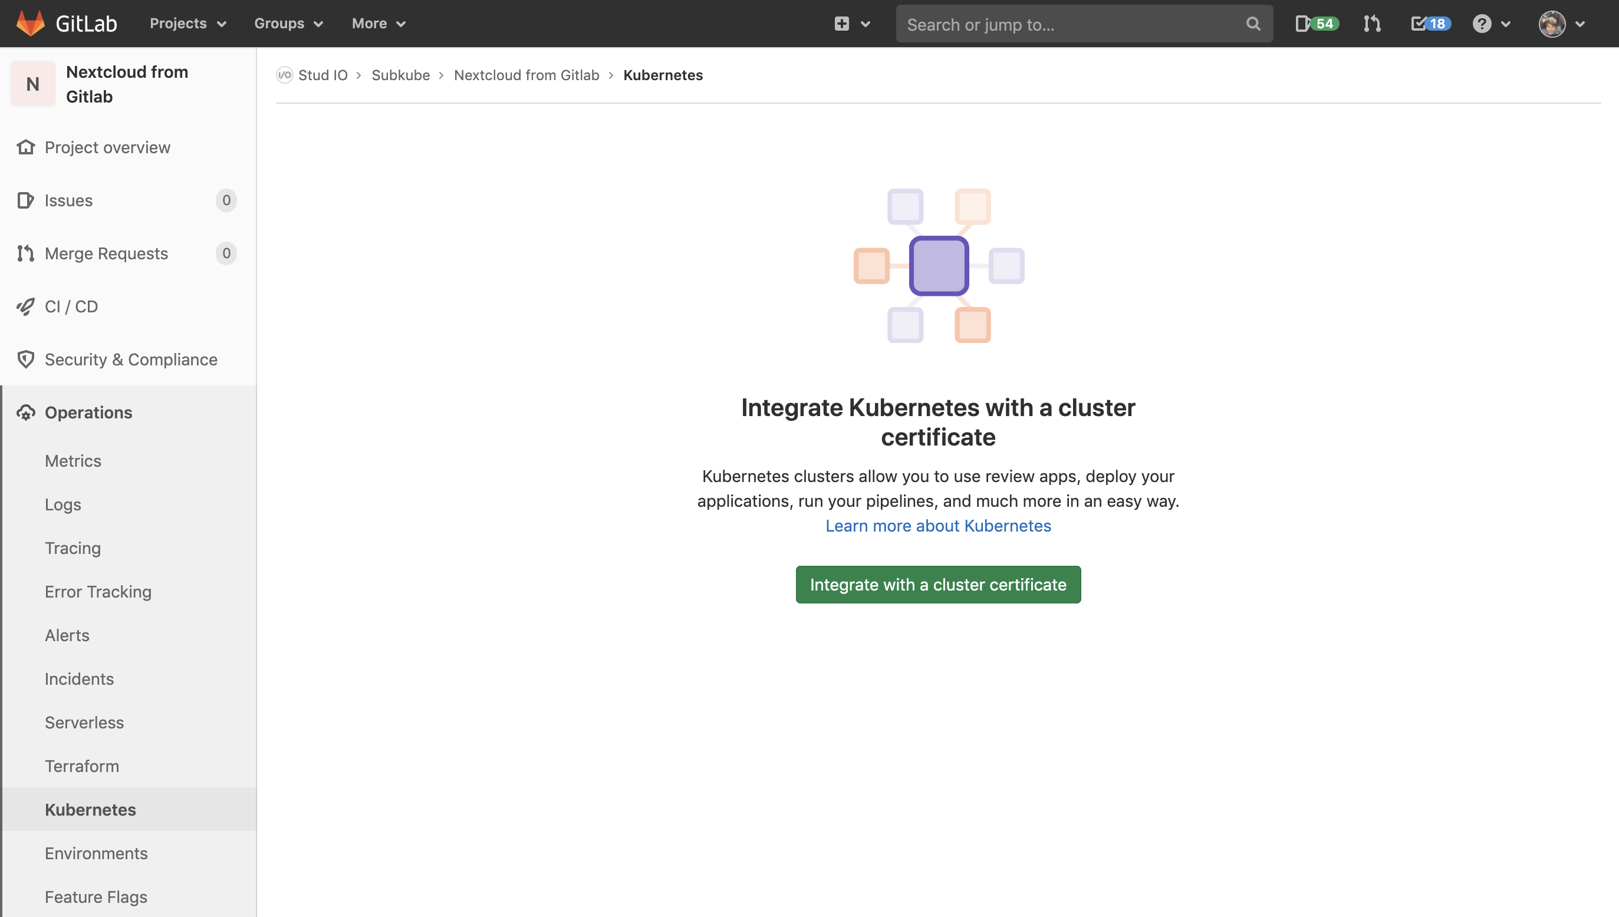Open the Help question mark menu
This screenshot has height=917, width=1619.
(1482, 24)
